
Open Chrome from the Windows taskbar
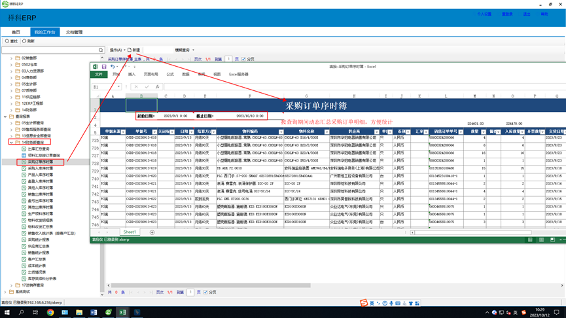tap(50, 313)
